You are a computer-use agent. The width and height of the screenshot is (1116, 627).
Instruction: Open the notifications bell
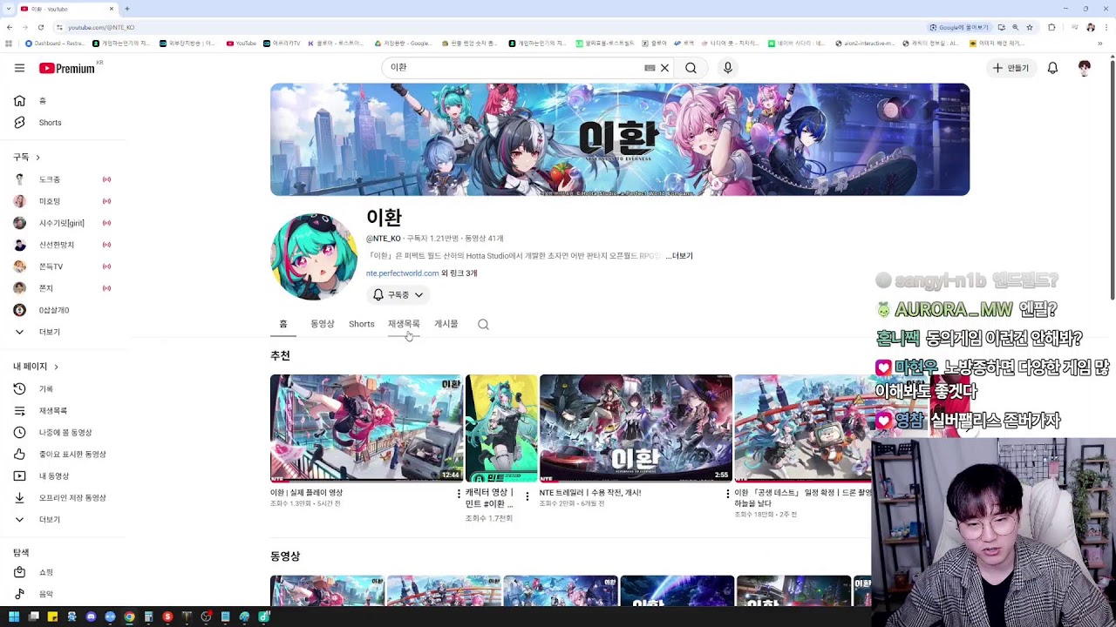pos(1052,68)
